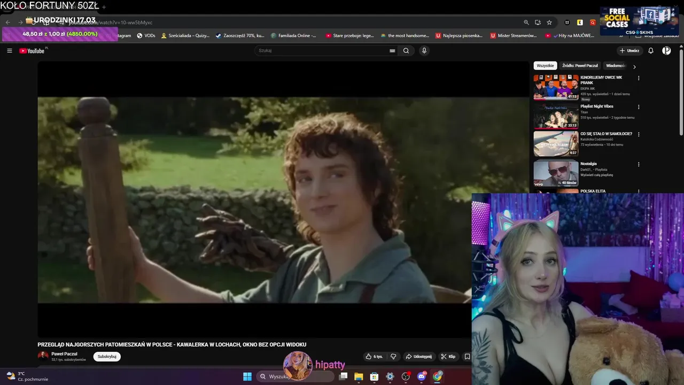
Task: Open YouTube notifications bell
Action: point(651,51)
